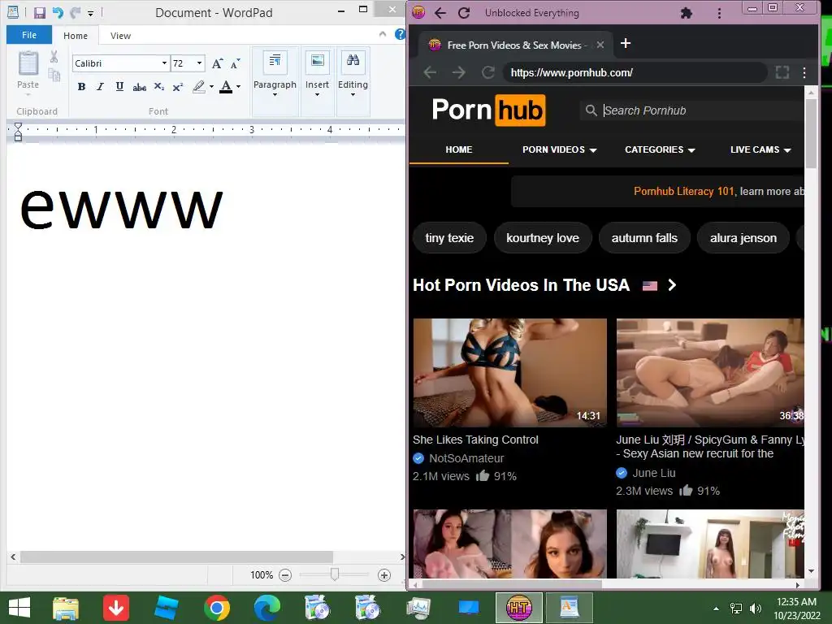Image resolution: width=832 pixels, height=624 pixels.
Task: Cut selection with the scissors icon
Action: pos(54,57)
